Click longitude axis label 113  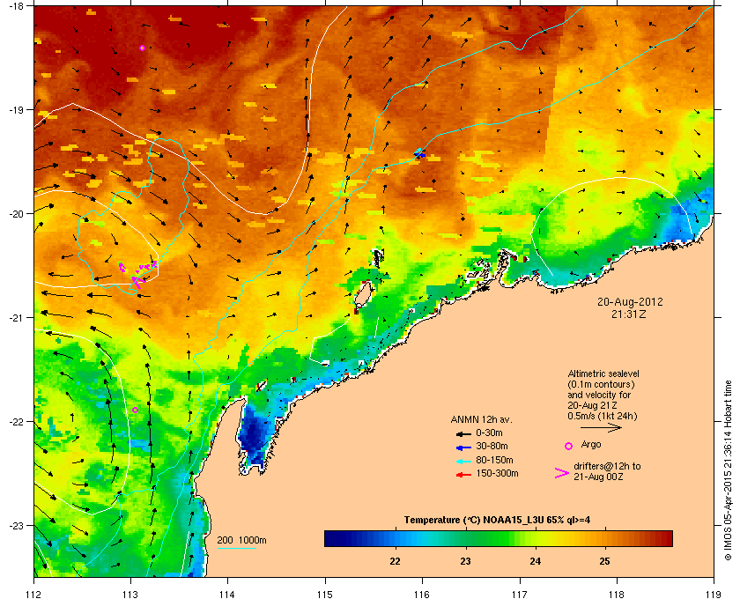click(130, 594)
